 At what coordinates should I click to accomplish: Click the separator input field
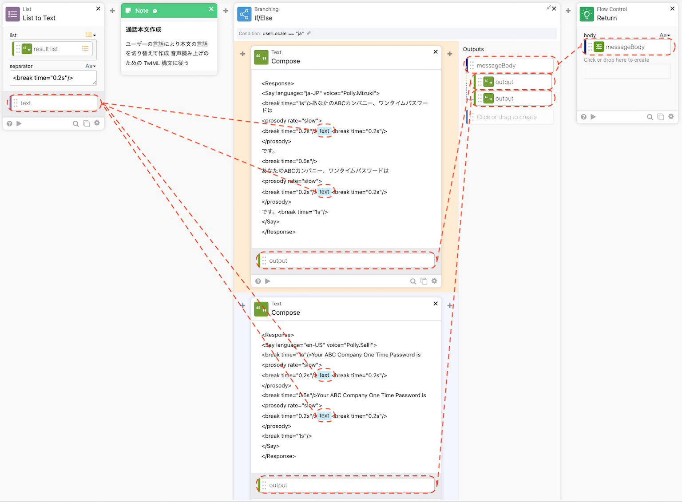[x=52, y=78]
